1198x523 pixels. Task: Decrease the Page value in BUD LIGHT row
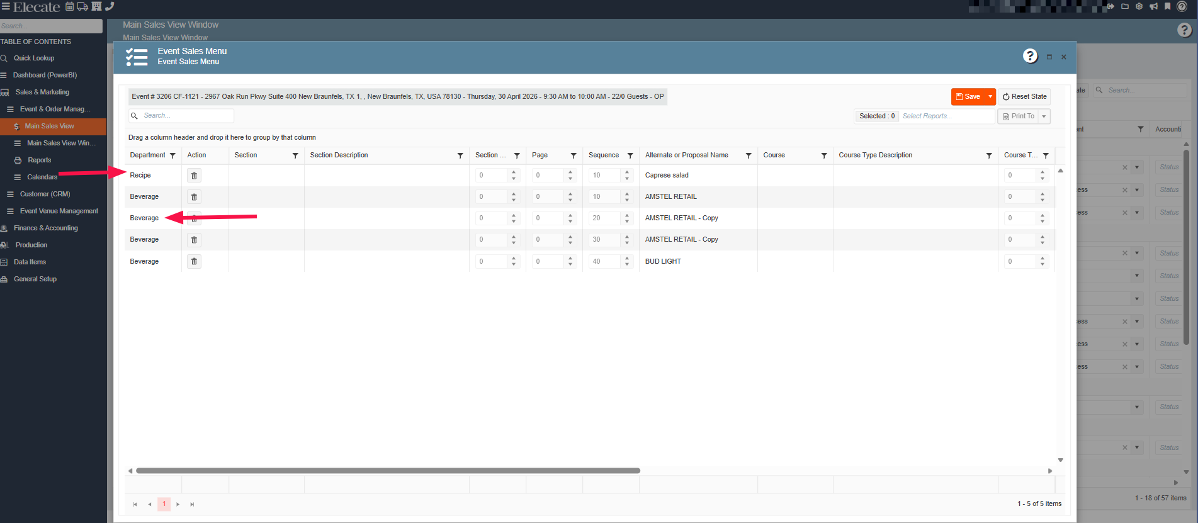[570, 264]
